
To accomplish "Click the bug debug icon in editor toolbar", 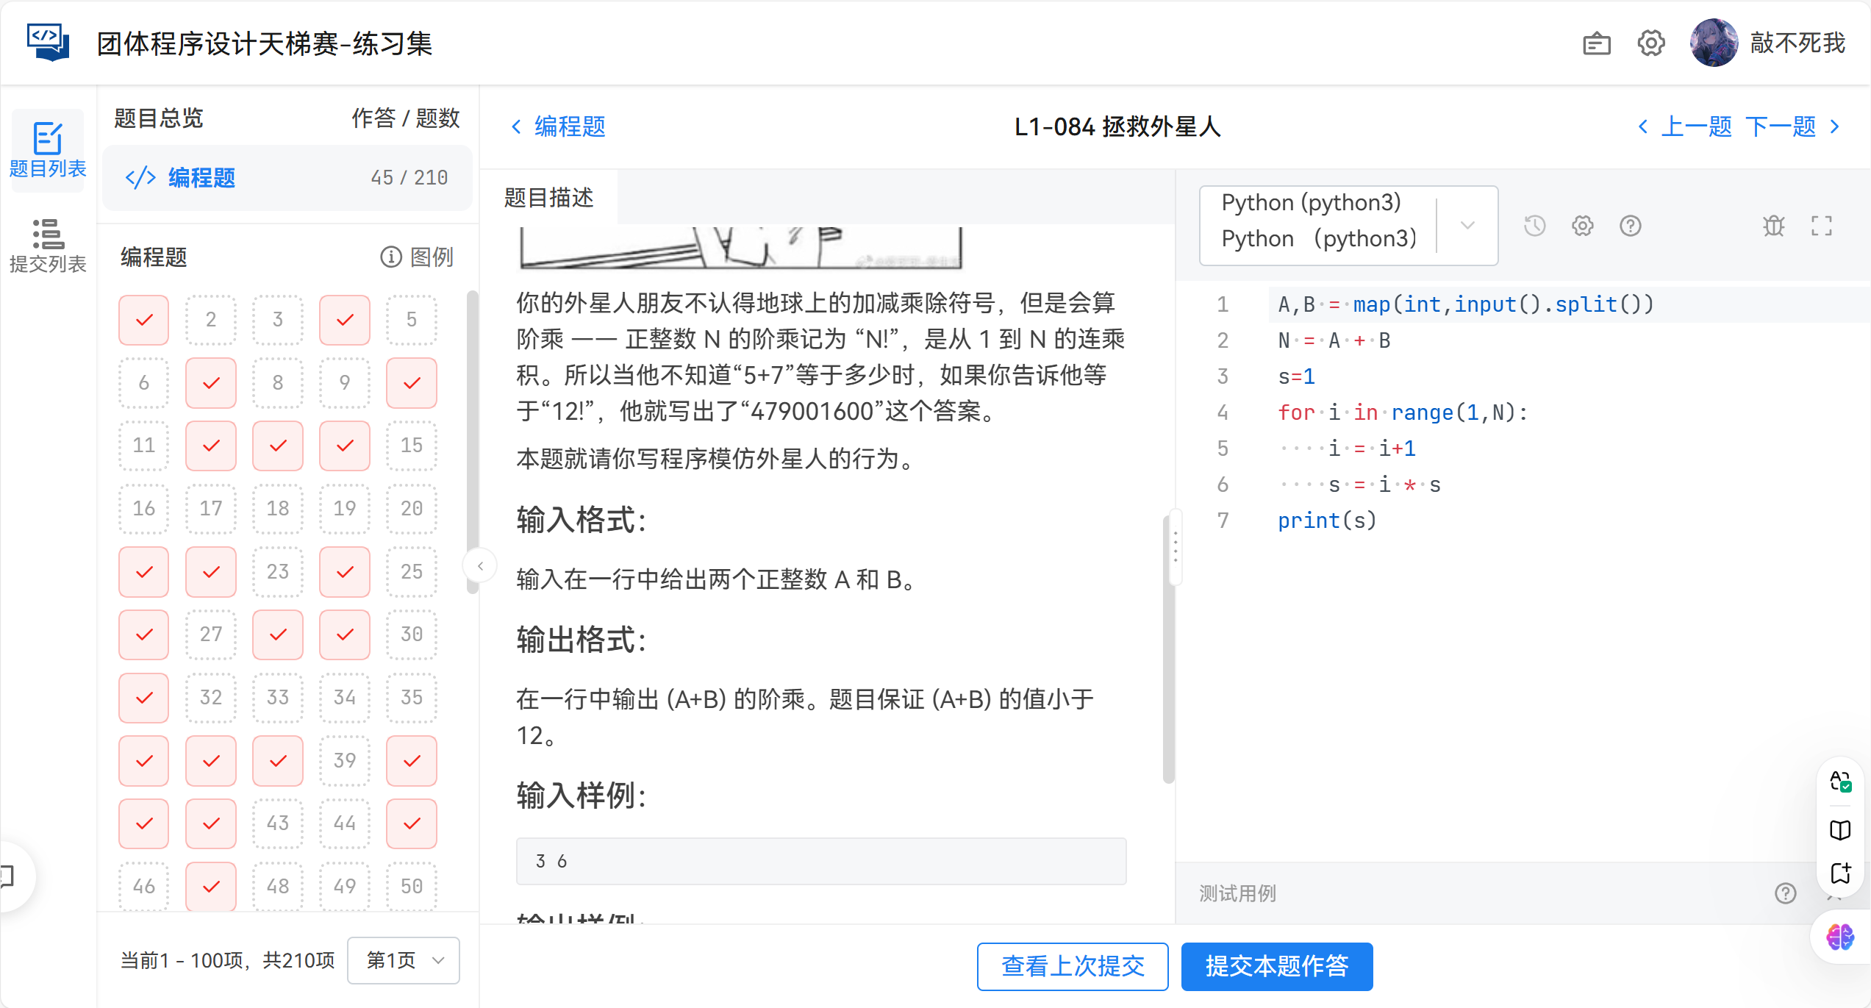I will (x=1772, y=226).
